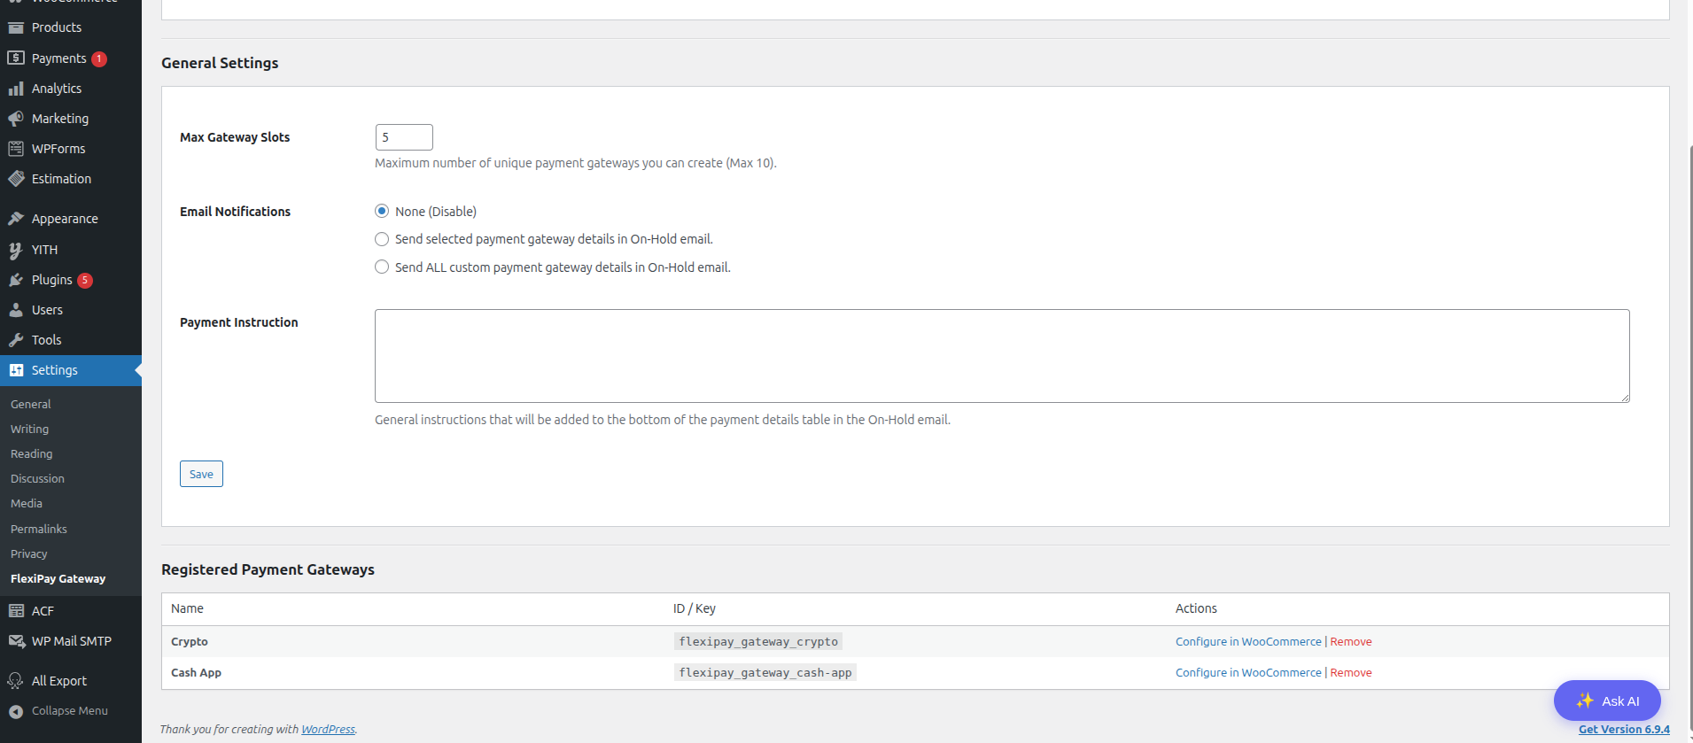Screen dimensions: 1693x743
Task: Click the ID / Key column header
Action: 695,608
